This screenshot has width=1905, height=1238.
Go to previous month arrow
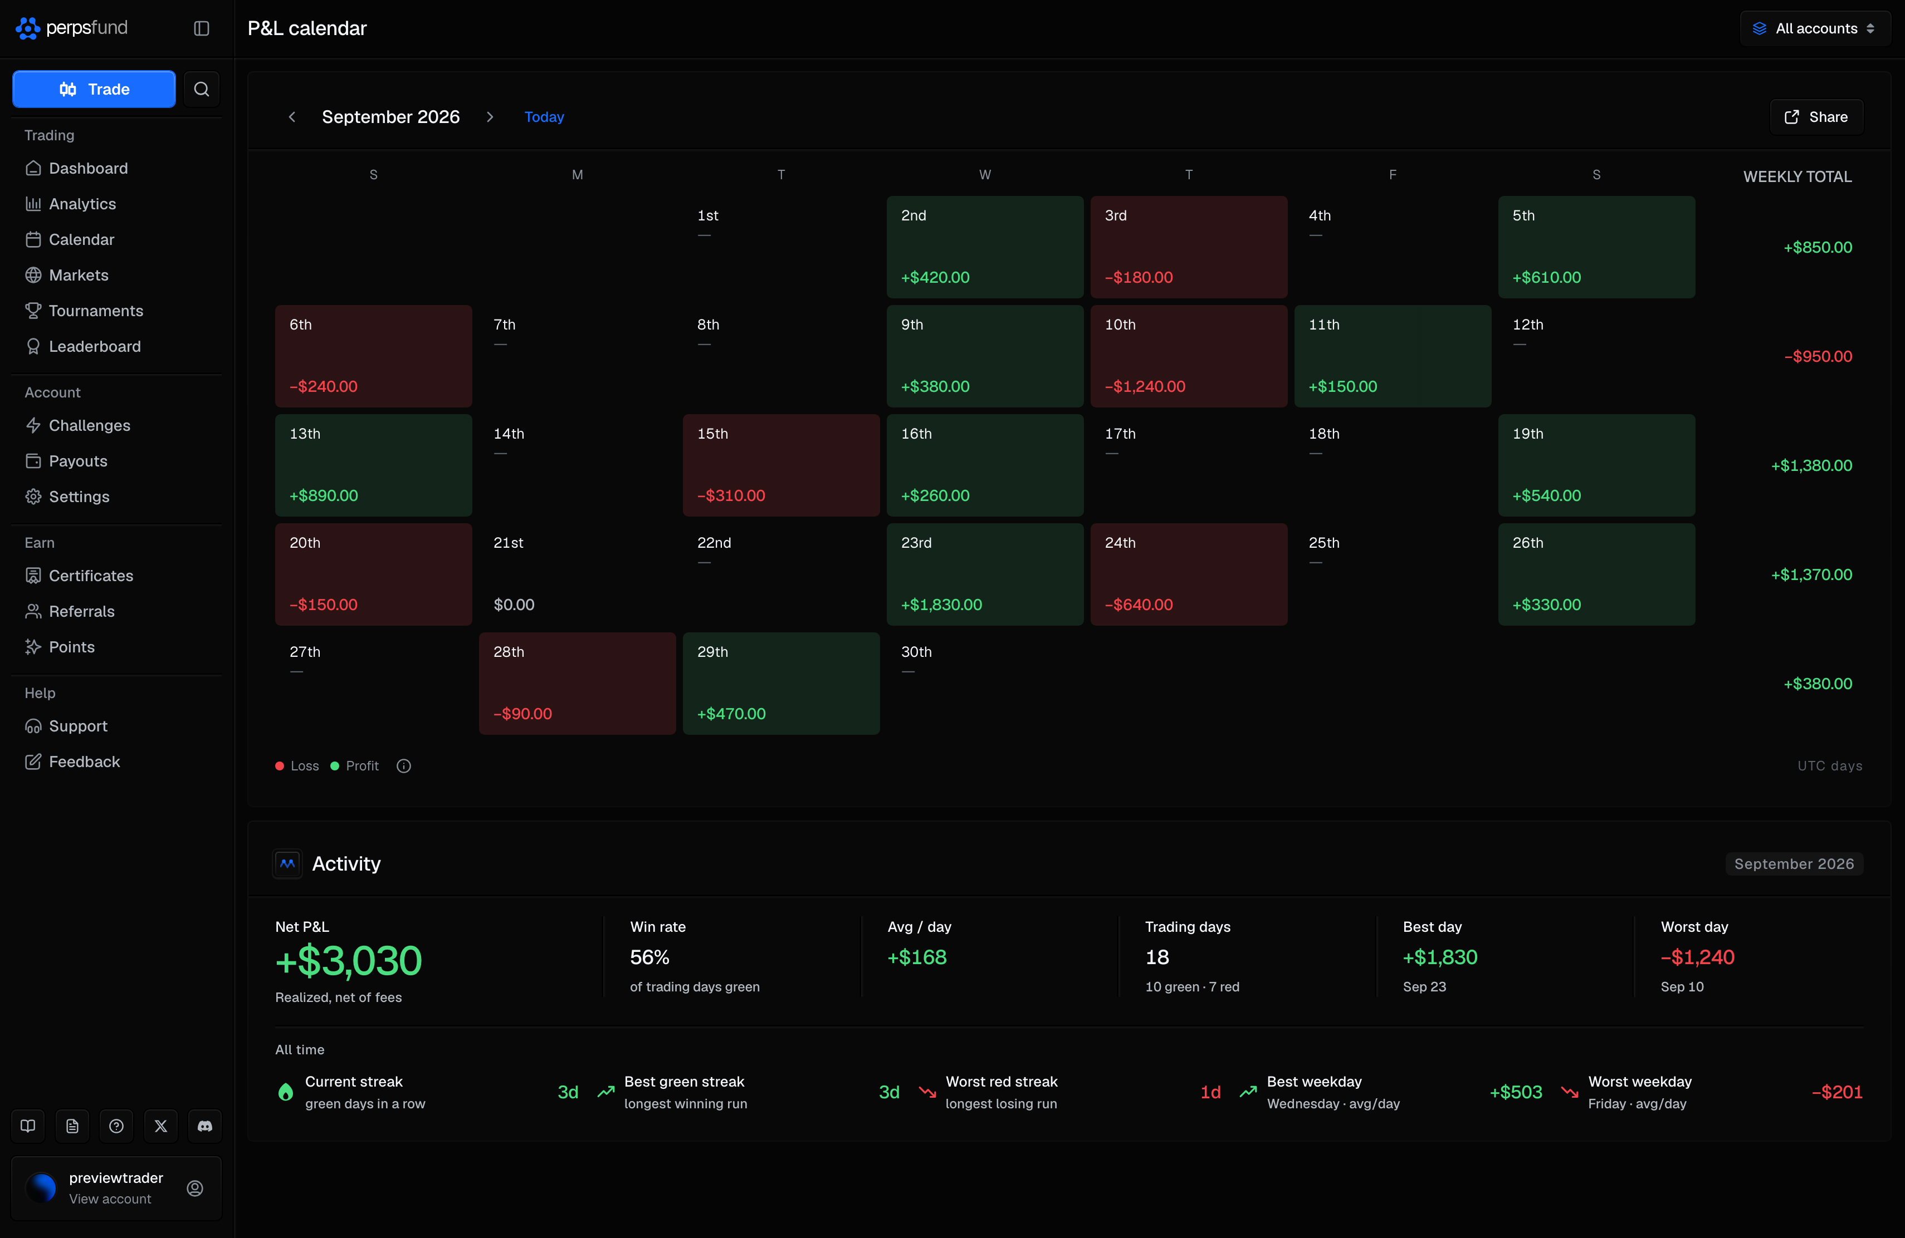tap(292, 117)
